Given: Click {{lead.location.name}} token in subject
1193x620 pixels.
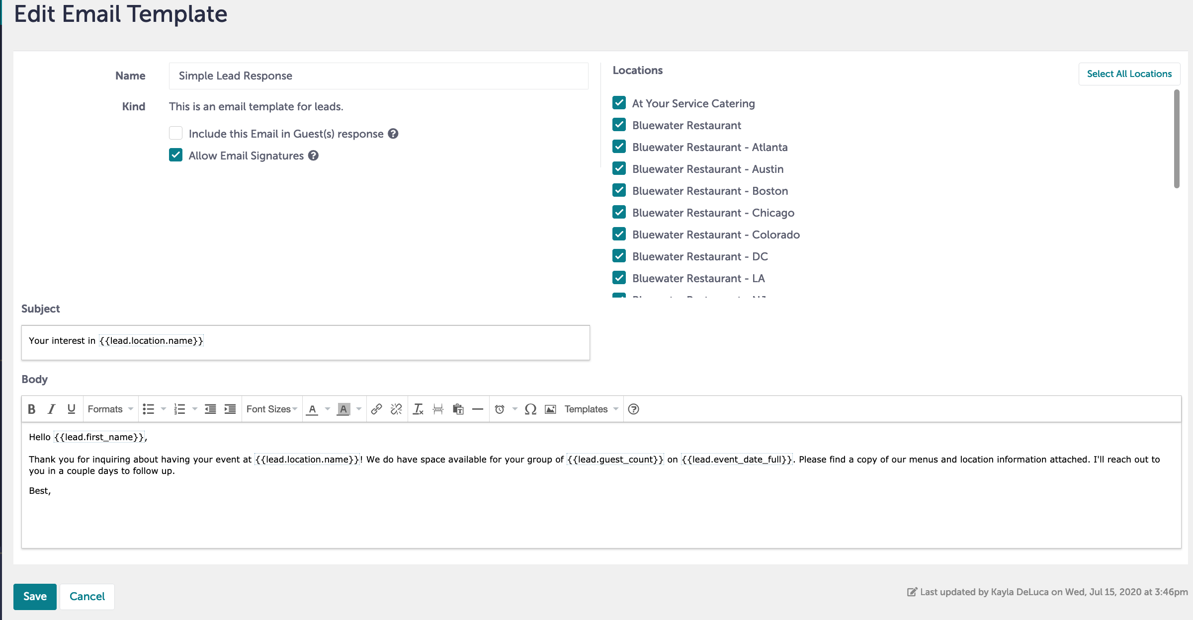Looking at the screenshot, I should 151,341.
